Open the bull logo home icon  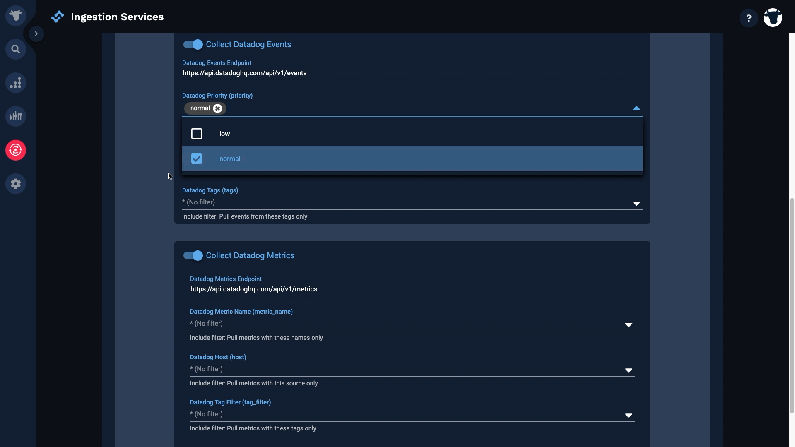coord(16,16)
